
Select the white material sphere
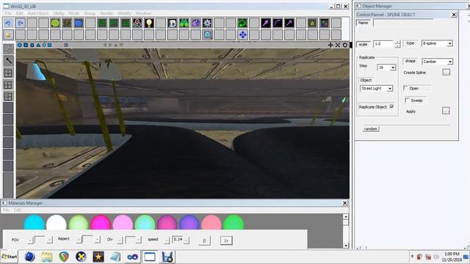pos(56,222)
